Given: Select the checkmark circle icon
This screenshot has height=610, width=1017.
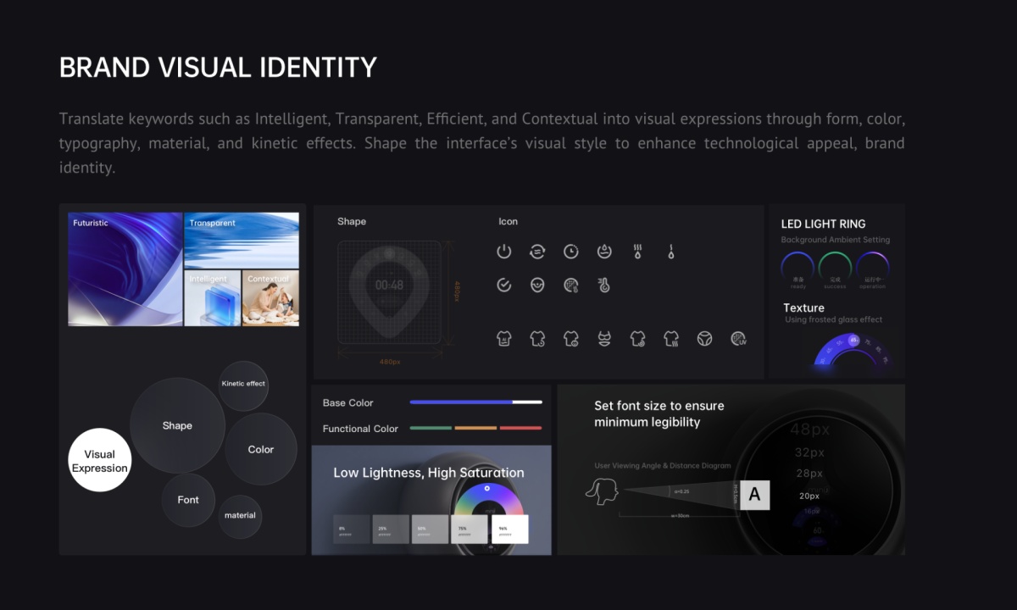Looking at the screenshot, I should 504,286.
